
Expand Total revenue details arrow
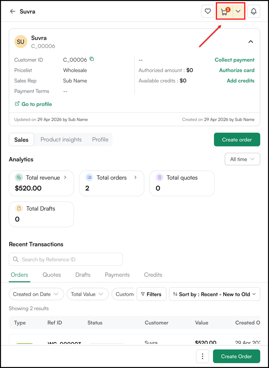65,177
